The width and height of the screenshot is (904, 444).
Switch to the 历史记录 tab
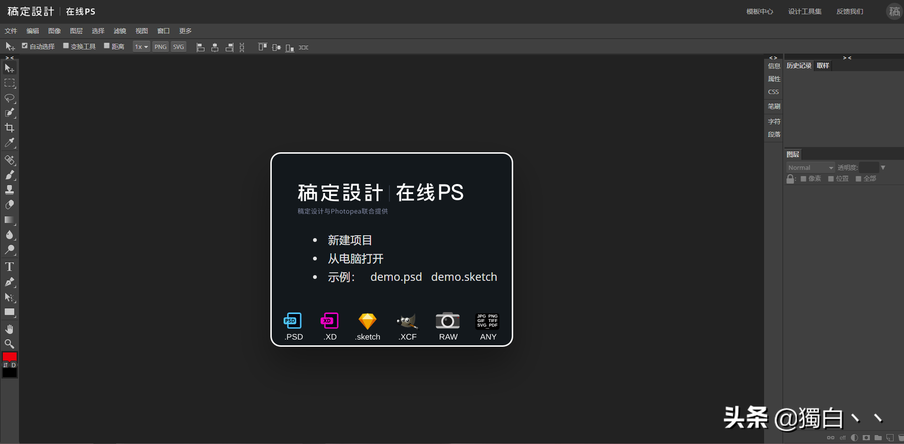(x=799, y=65)
